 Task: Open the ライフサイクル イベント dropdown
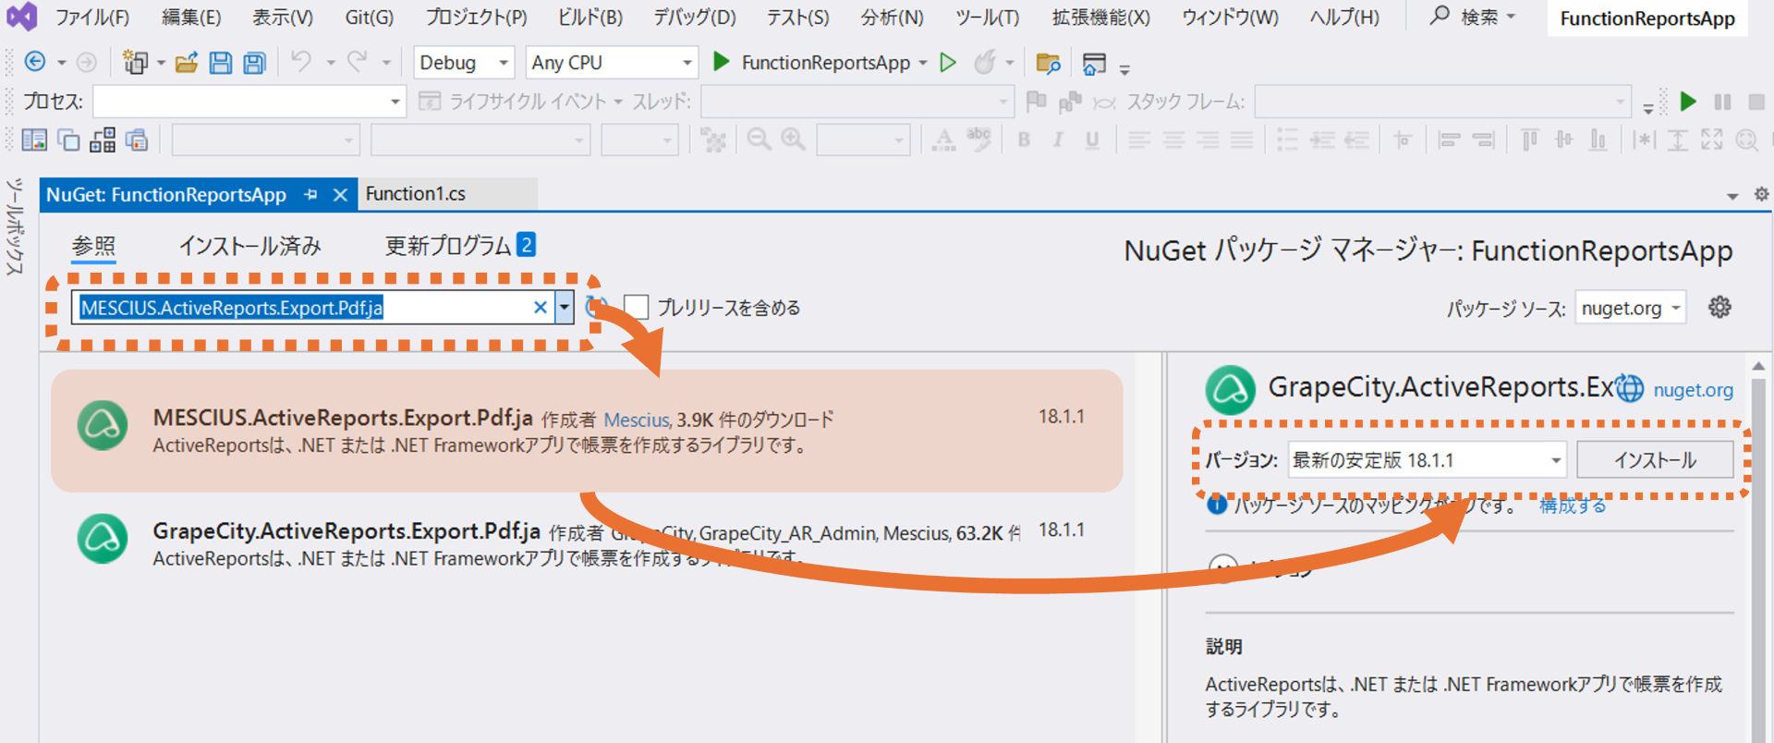coord(522,102)
